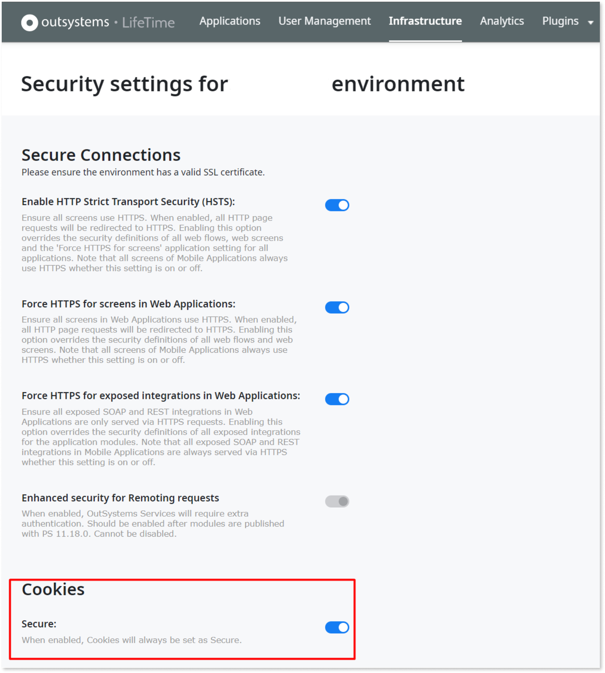Click Enhanced security for Remoting requests label
Viewport: 605px width, 673px height.
(120, 498)
